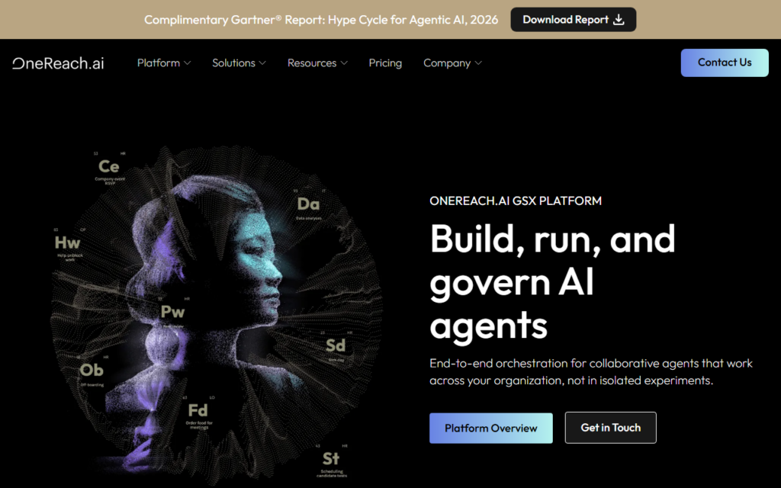Image resolution: width=781 pixels, height=488 pixels.
Task: Open the Solutions navigation item
Action: (239, 63)
